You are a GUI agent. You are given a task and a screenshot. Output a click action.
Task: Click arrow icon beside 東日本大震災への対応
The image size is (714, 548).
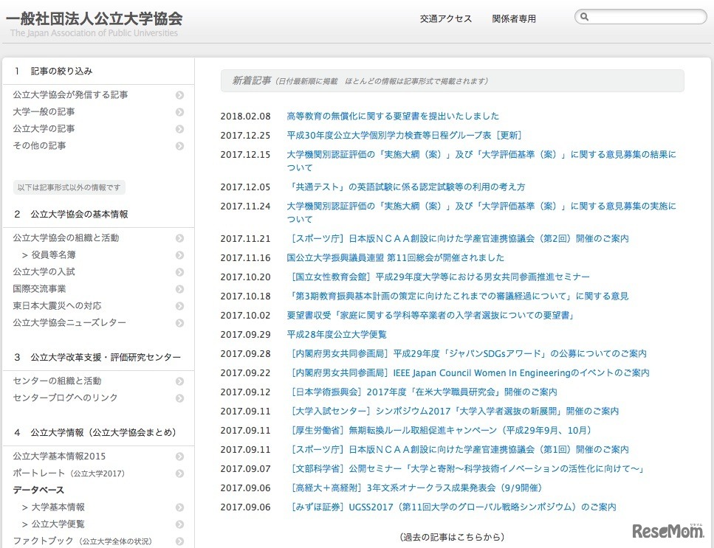180,306
